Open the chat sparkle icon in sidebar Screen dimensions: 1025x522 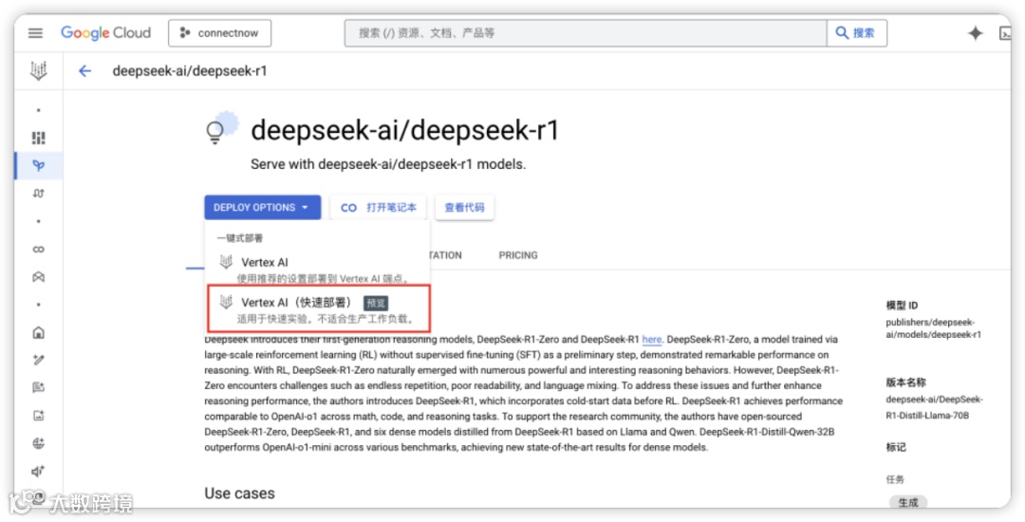39,387
